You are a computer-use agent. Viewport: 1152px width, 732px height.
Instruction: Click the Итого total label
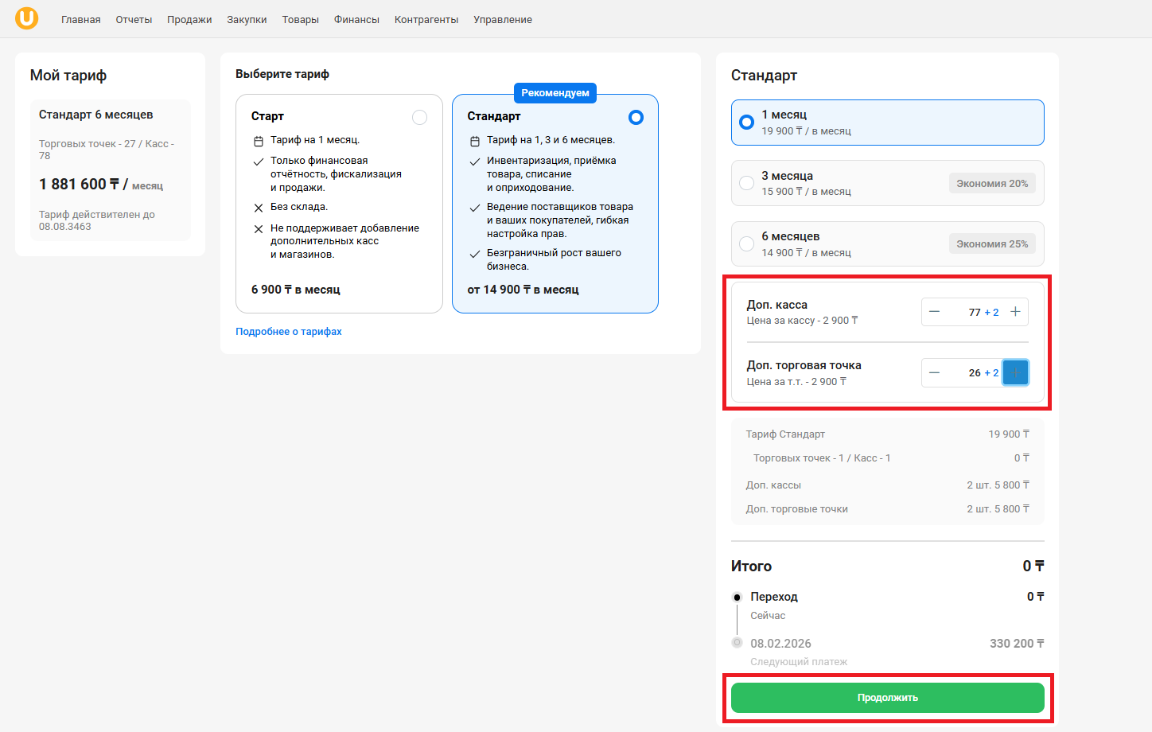point(751,566)
